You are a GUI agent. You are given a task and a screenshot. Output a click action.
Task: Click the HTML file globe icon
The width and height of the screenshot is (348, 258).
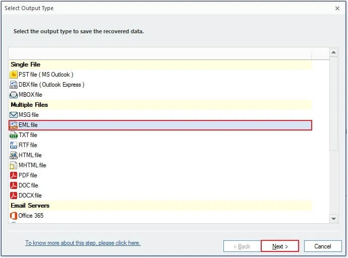[14, 155]
